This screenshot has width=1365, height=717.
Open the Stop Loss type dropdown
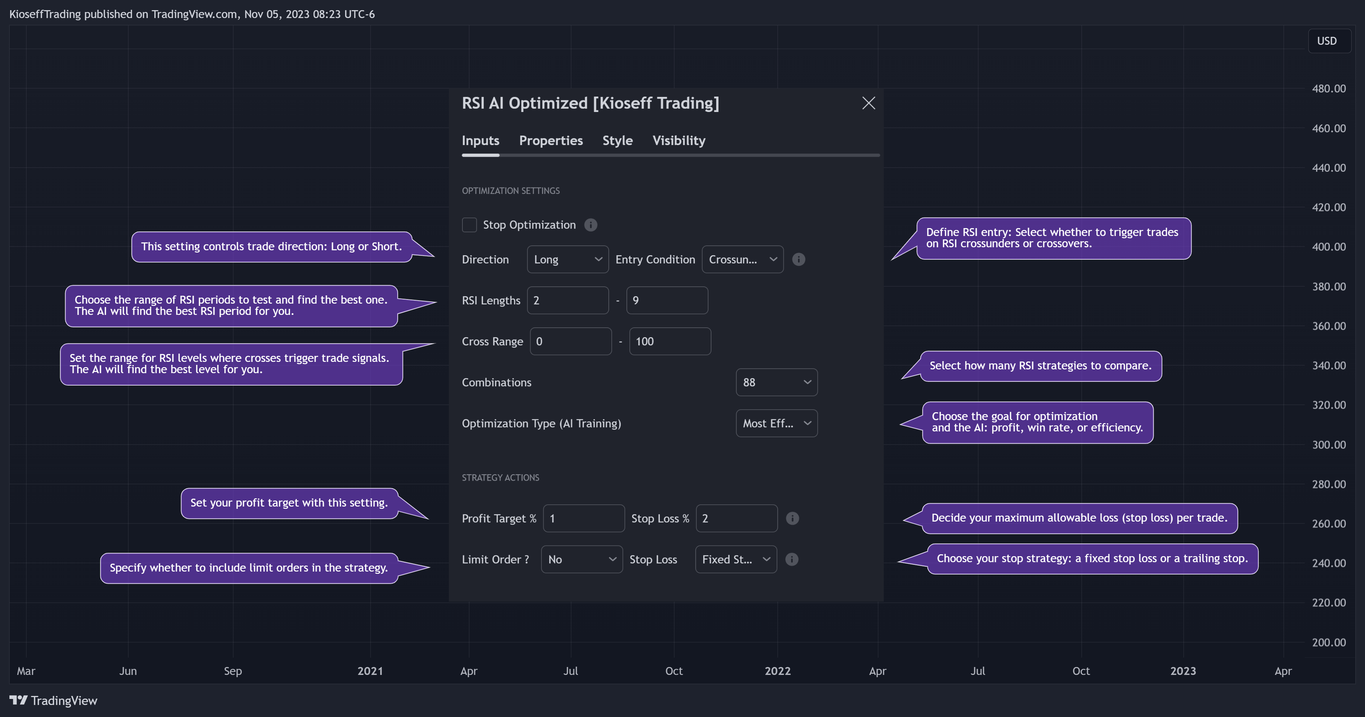click(736, 559)
